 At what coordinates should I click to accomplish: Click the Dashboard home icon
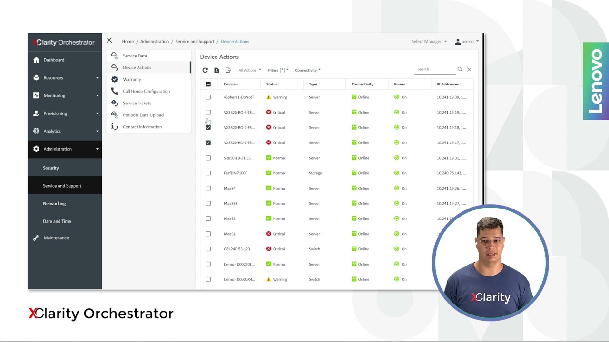36,60
